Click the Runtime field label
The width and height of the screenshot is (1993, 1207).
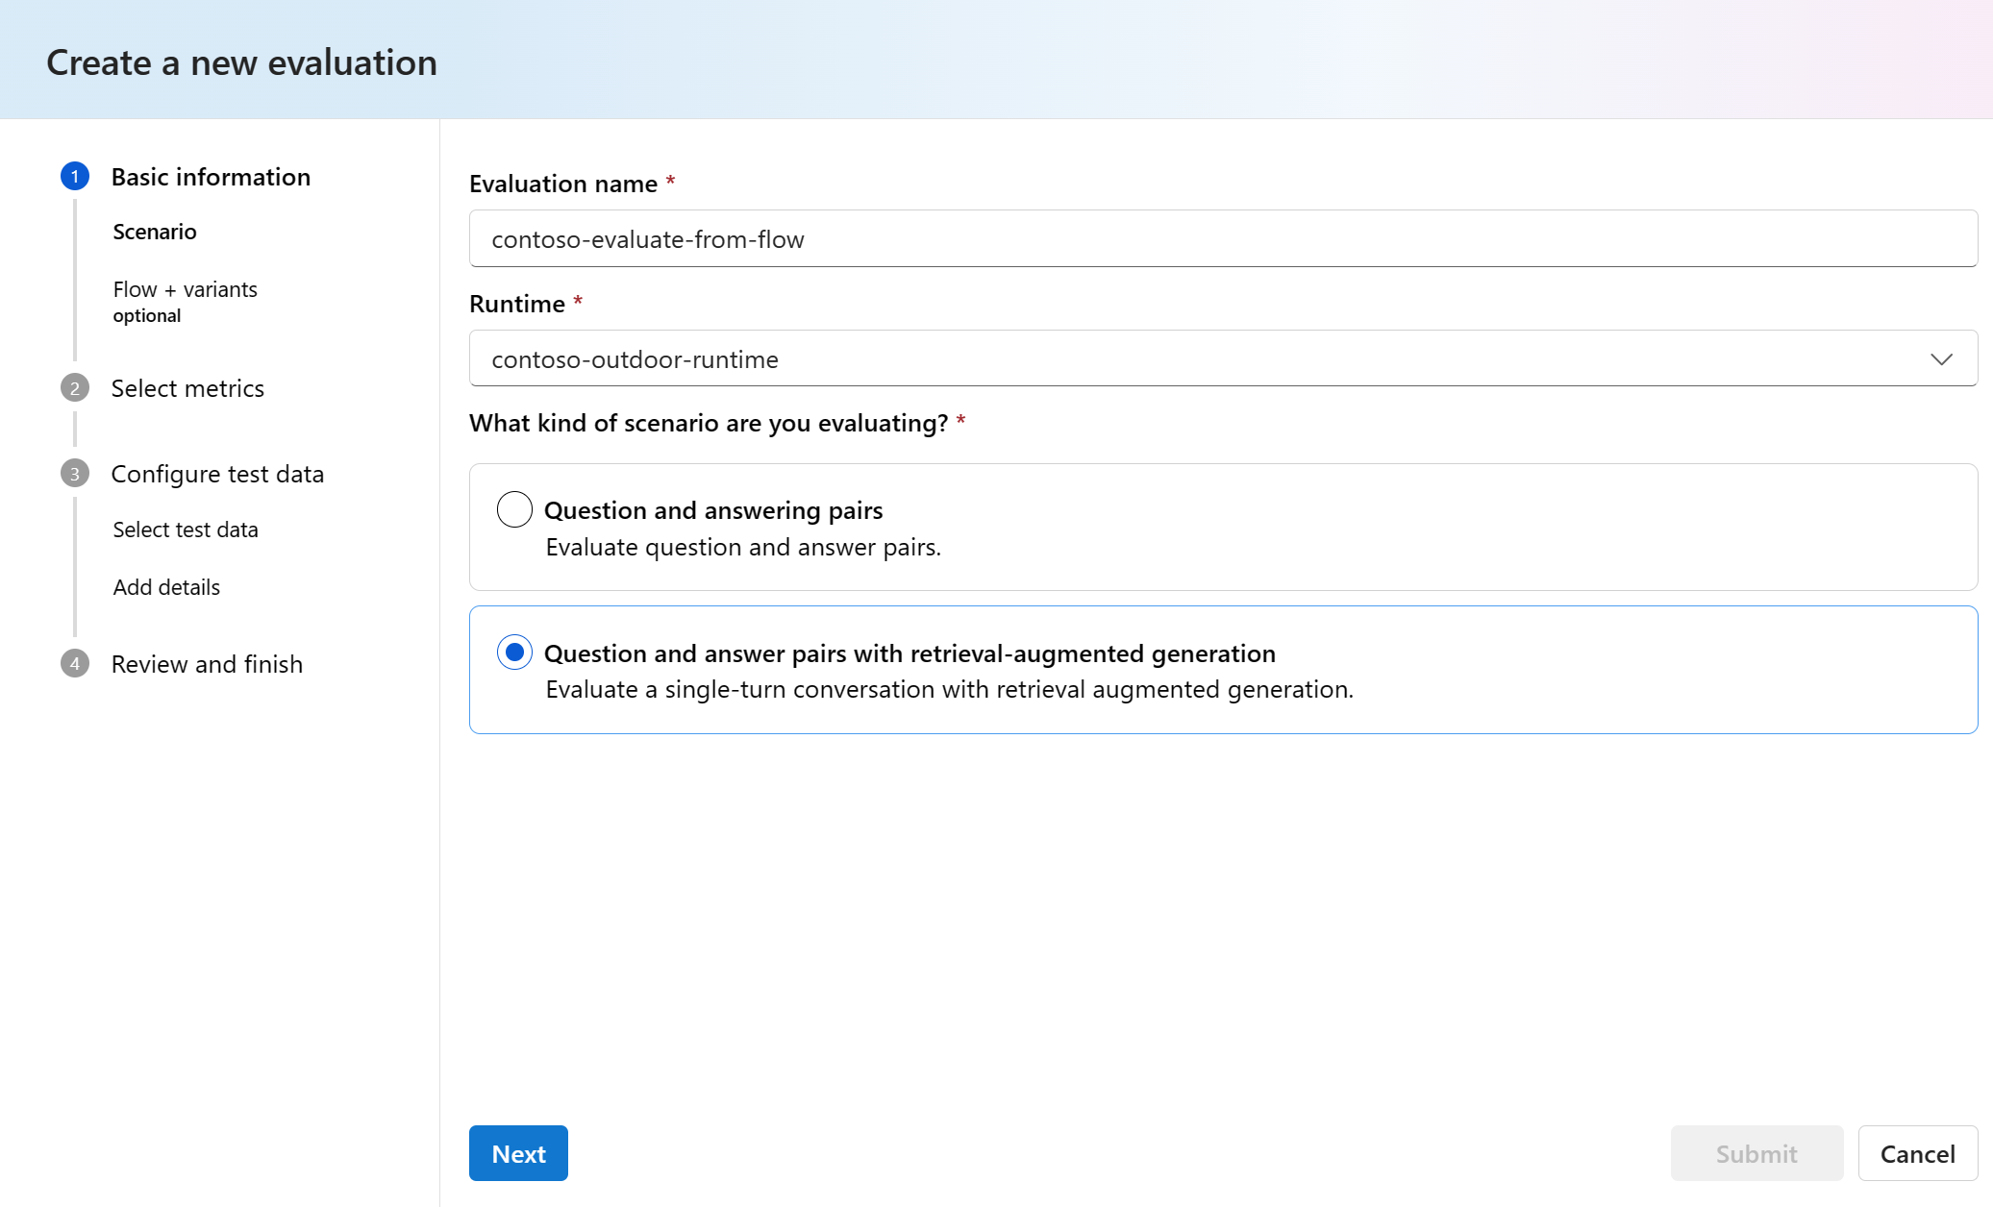[517, 304]
